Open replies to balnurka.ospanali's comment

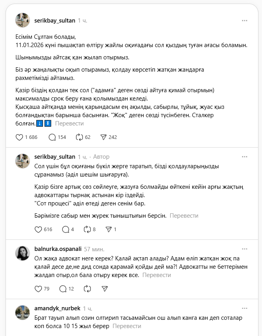63,289
